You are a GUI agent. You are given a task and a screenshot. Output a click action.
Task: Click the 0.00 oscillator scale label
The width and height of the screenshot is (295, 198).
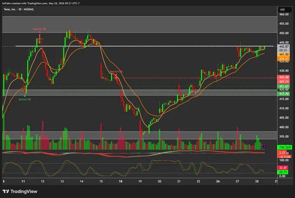point(282,176)
